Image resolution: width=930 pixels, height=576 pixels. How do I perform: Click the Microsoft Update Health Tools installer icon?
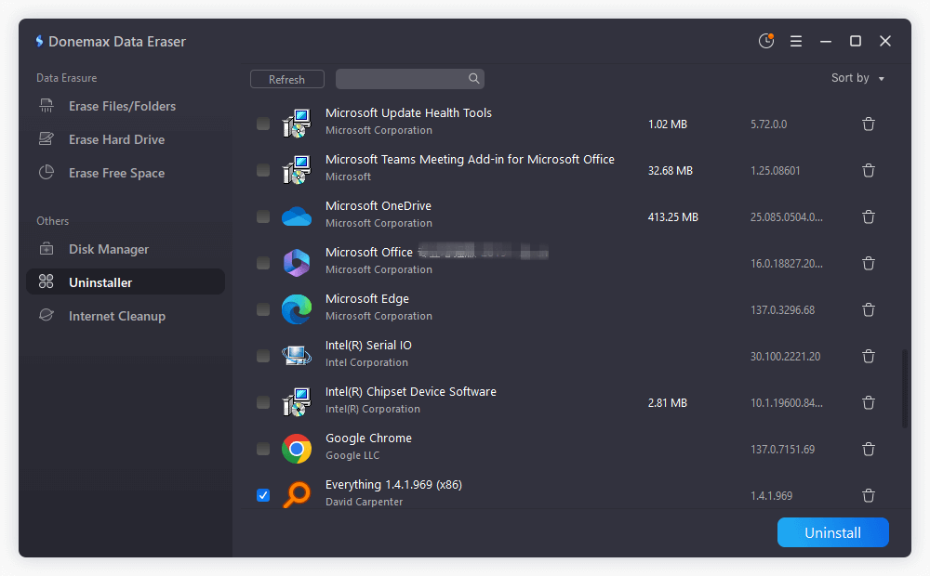point(297,124)
